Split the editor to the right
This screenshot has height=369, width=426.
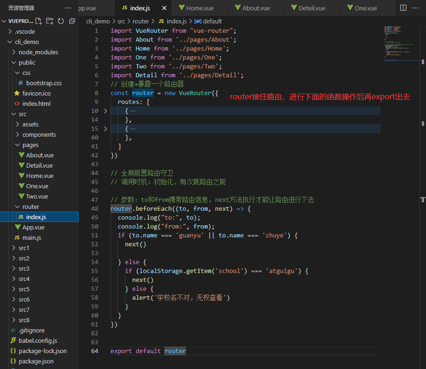(x=403, y=8)
